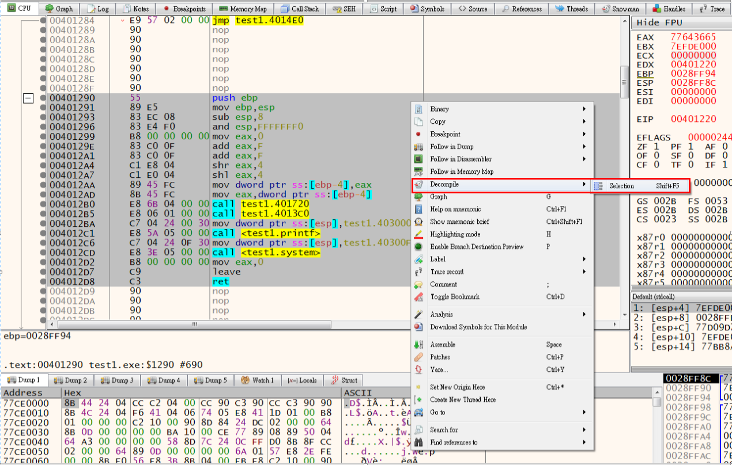Image resolution: width=732 pixels, height=465 pixels.
Task: Open the Breakpoint submenu in context menu
Action: (x=502, y=134)
